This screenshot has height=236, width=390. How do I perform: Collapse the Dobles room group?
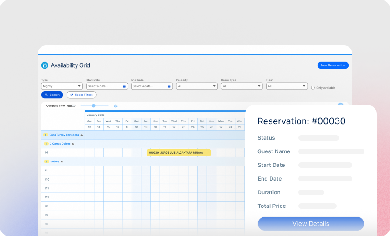click(x=62, y=161)
